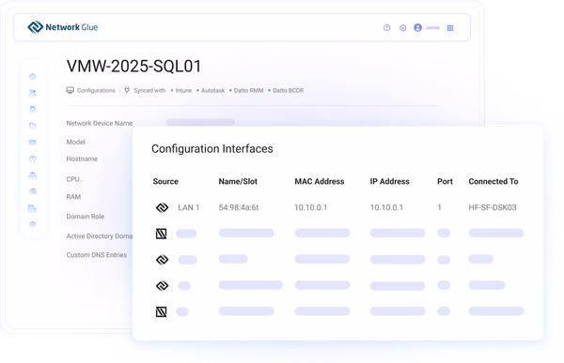Viewport: 564px width, 363px height.
Task: Click the James username
Action: pyautogui.click(x=432, y=27)
